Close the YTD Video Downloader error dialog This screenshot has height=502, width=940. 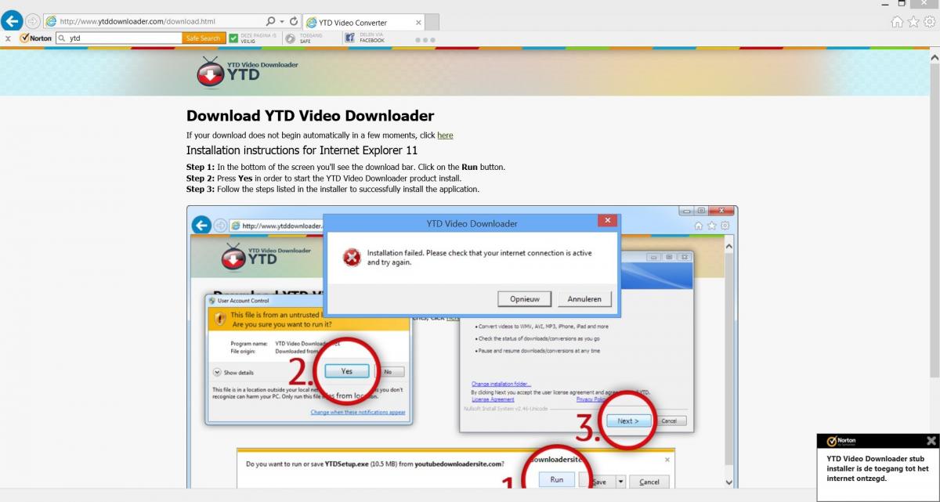click(x=606, y=222)
